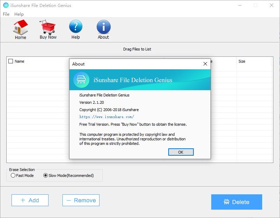Click the About info toolbar icon
The image size is (280, 218).
click(x=103, y=30)
